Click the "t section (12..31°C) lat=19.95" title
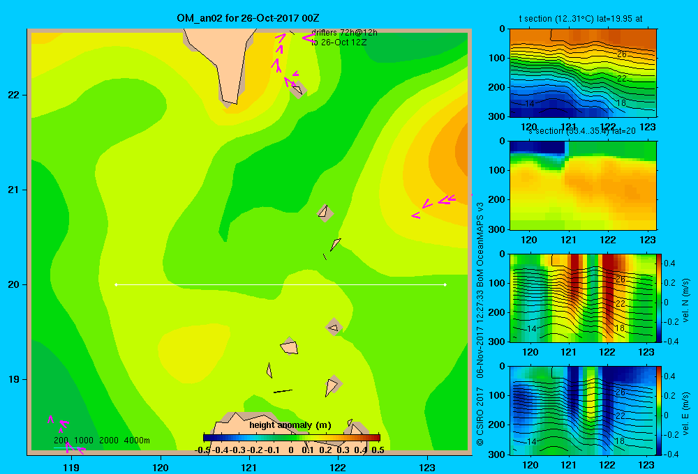698x474 pixels. coord(580,19)
